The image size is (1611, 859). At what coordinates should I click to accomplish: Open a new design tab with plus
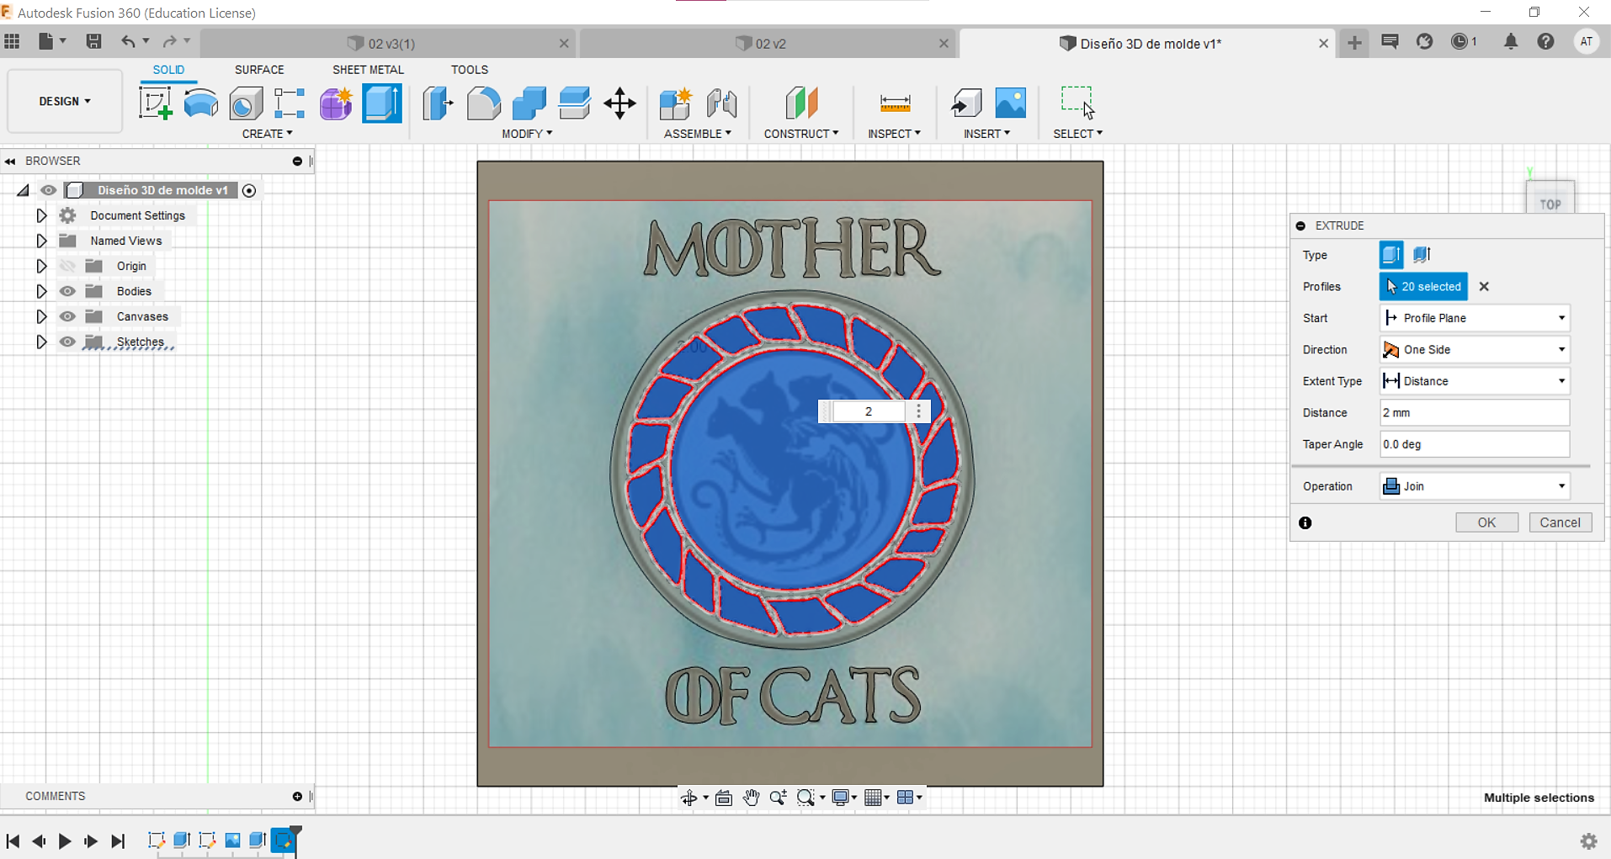(1354, 43)
